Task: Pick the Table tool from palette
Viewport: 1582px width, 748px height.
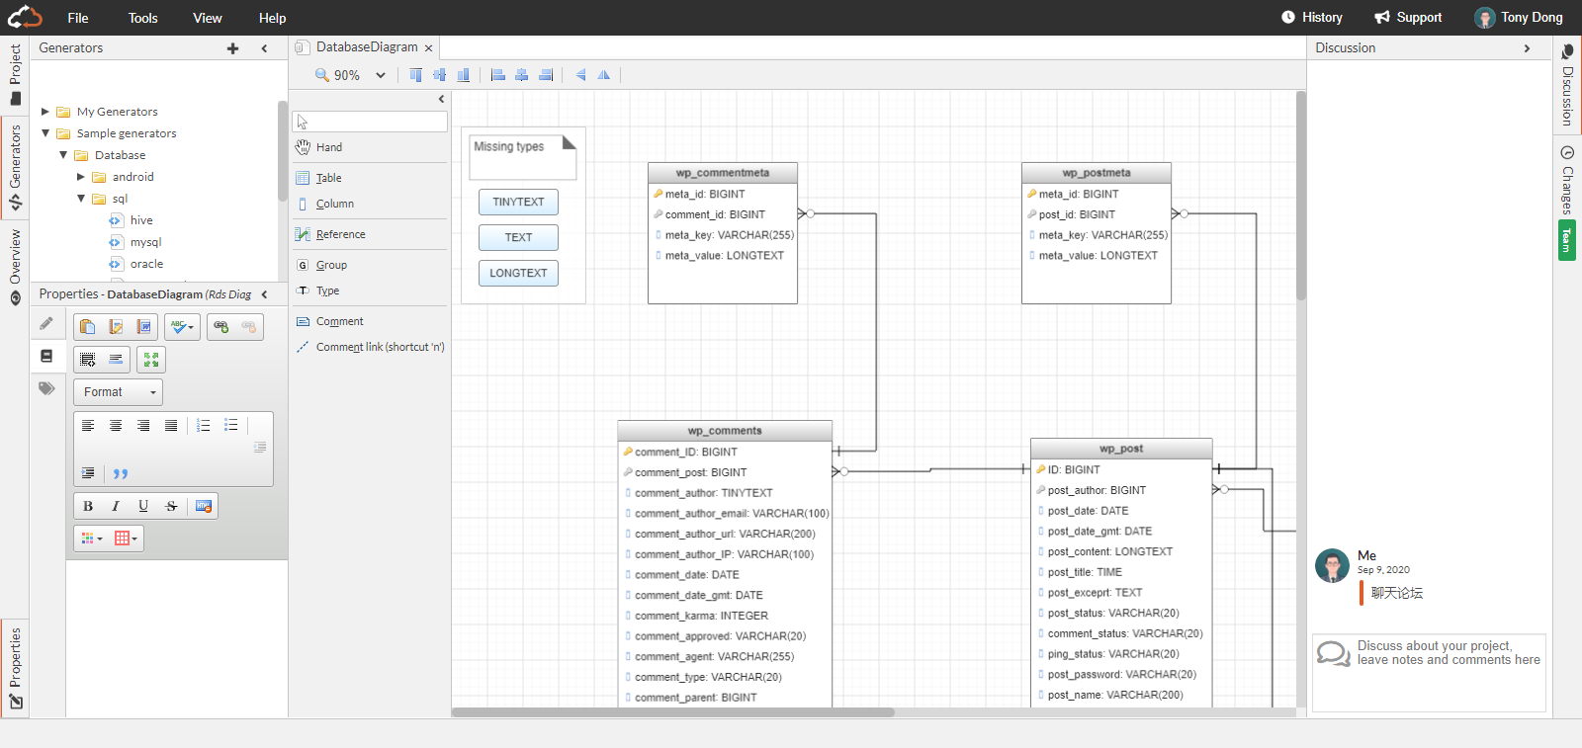Action: (328, 178)
